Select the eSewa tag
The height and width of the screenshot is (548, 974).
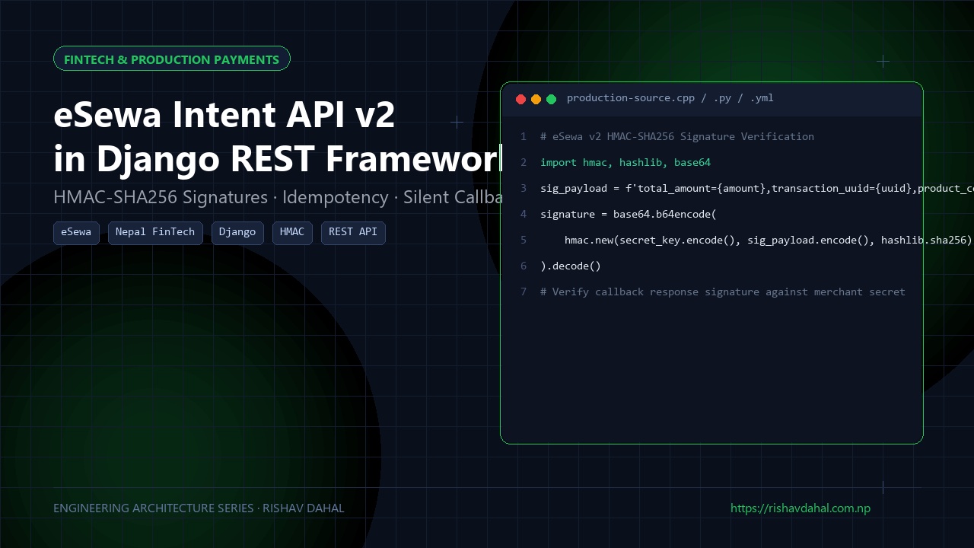pos(76,233)
